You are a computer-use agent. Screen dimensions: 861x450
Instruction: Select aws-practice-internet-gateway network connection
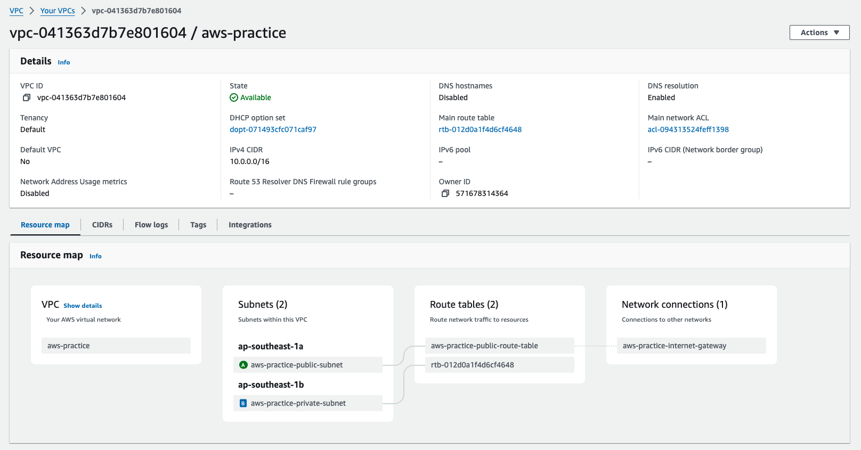pyautogui.click(x=692, y=346)
